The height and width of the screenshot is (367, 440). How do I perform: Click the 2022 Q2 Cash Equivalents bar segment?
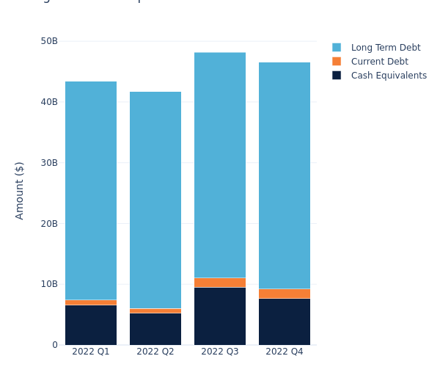point(155,329)
